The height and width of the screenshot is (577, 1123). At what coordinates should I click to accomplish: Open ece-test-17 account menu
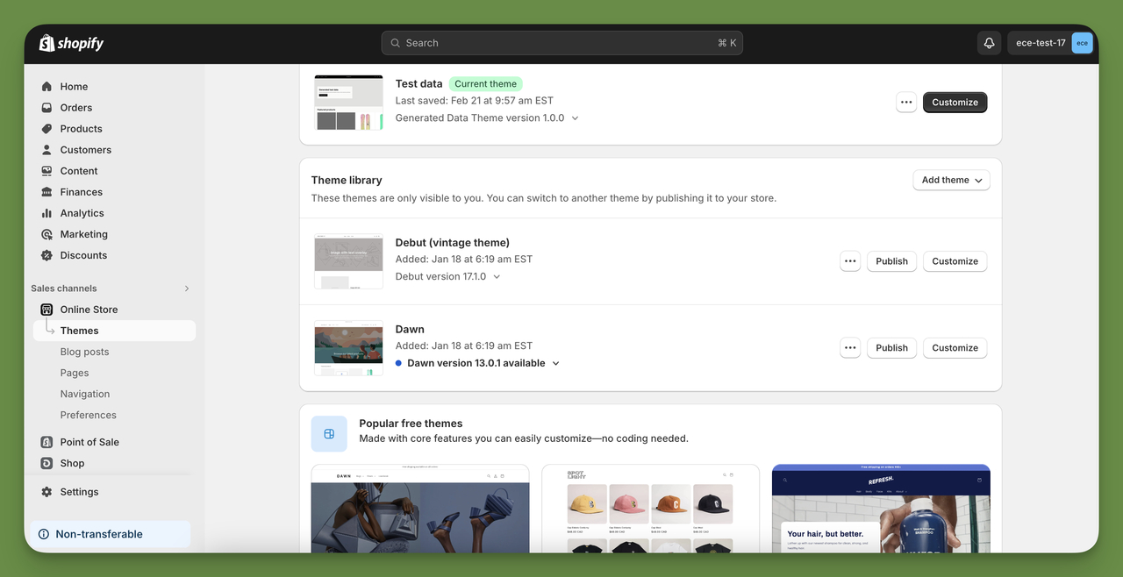coord(1051,43)
